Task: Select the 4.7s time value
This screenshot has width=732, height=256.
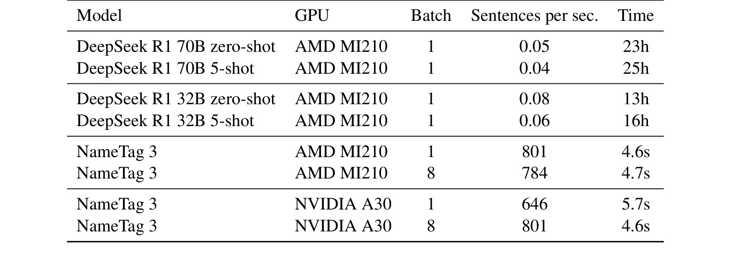Action: tap(636, 173)
